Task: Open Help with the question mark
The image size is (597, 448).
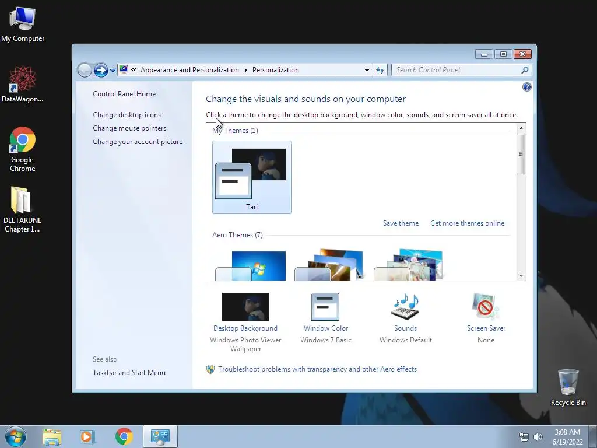Action: pyautogui.click(x=526, y=87)
